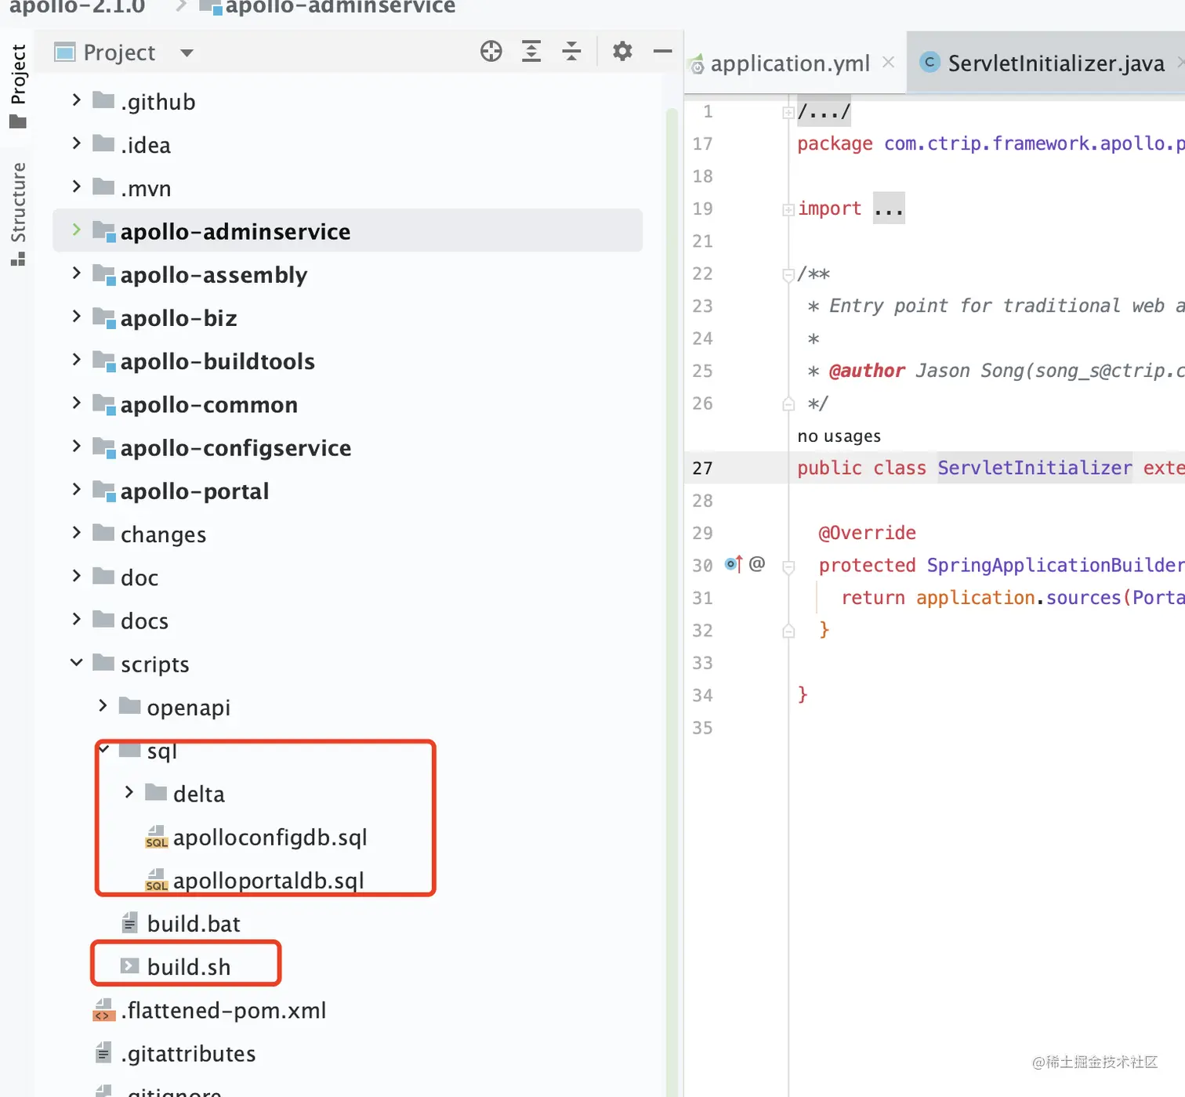This screenshot has width=1185, height=1097.
Task: Click the file icon beside build.bat
Action: pyautogui.click(x=130, y=923)
